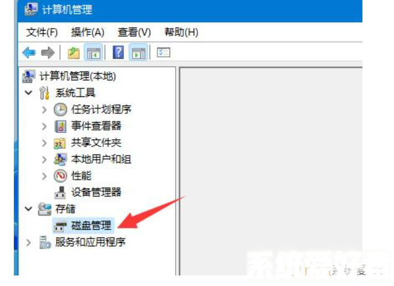
Task: Collapse the 系统工具 node
Action: coord(29,92)
